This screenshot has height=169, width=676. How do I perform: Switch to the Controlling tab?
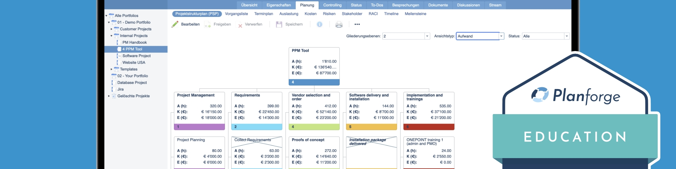332,5
